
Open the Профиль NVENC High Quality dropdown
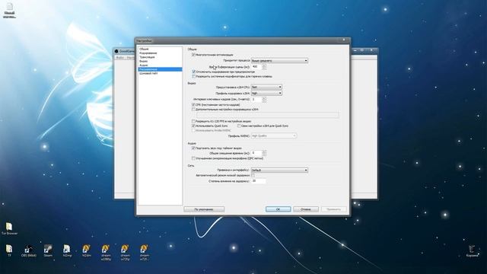[x=273, y=135]
